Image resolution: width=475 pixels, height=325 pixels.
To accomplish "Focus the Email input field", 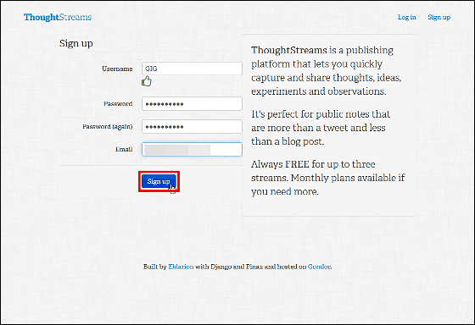I will coord(192,149).
